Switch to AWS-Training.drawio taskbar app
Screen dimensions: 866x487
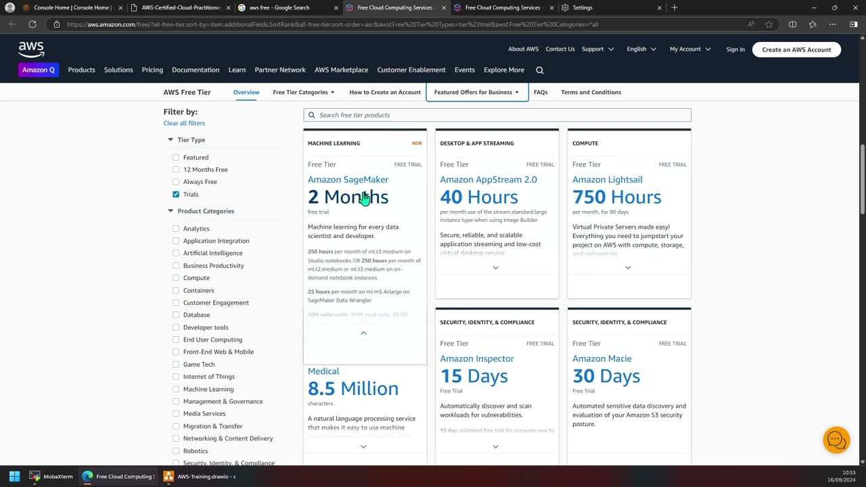(200, 476)
